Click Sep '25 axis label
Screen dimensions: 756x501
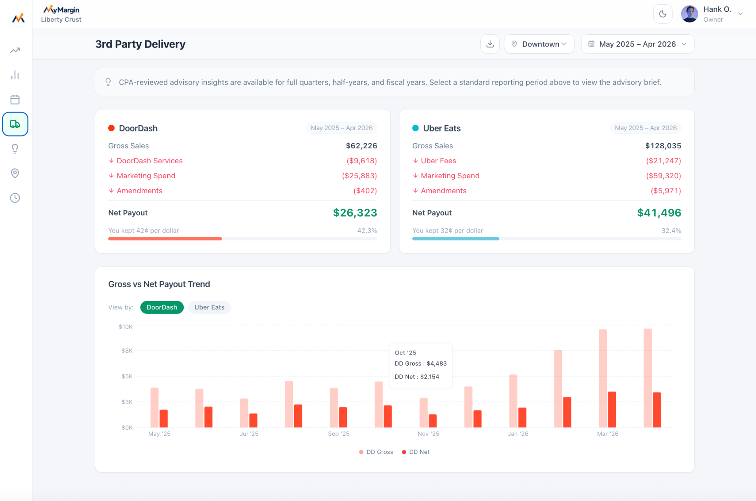(x=339, y=434)
